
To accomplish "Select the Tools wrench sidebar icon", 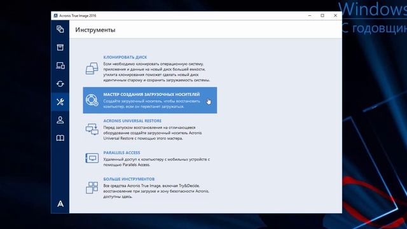I will coord(60,102).
